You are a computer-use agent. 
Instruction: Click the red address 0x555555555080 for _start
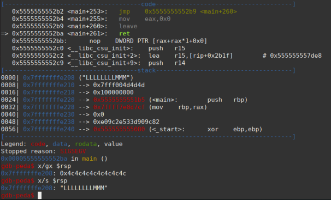(119, 129)
